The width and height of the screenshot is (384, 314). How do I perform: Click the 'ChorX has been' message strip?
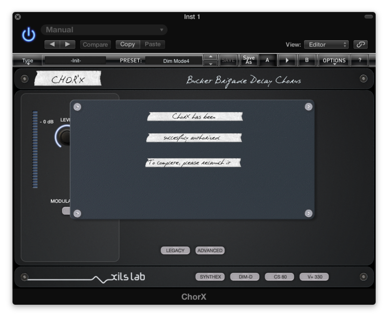coord(195,116)
